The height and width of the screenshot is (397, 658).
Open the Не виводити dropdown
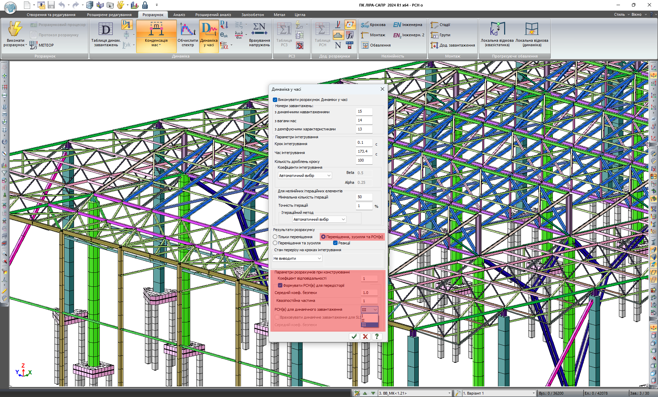point(319,258)
